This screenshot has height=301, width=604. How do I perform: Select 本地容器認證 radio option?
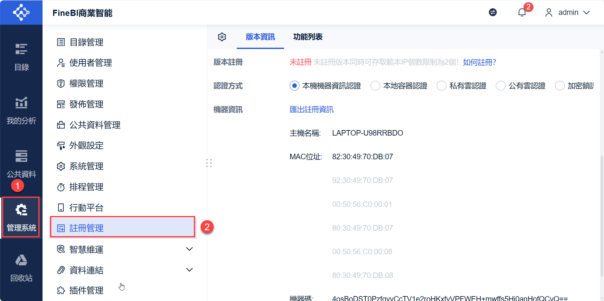point(375,86)
